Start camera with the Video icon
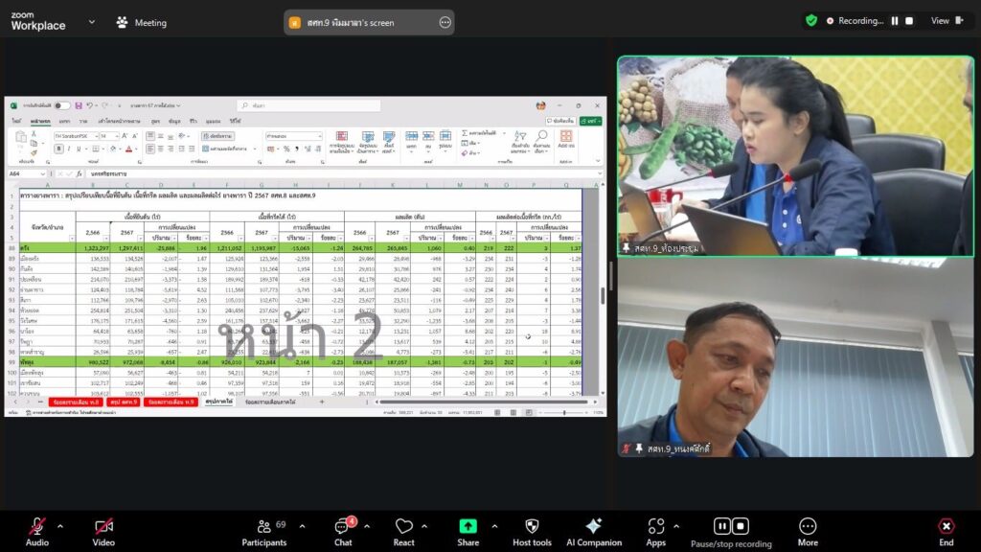This screenshot has height=552, width=981. click(103, 526)
